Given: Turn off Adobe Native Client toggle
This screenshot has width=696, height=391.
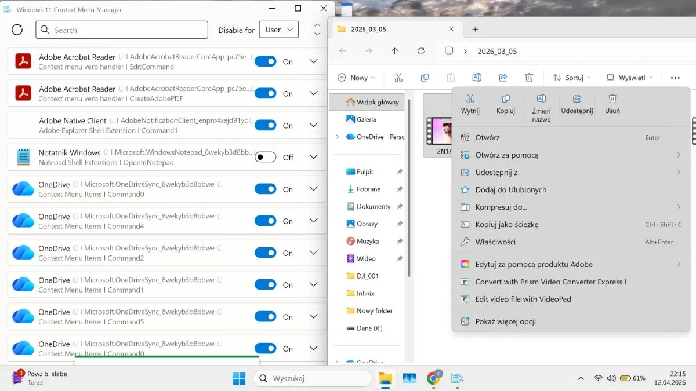Looking at the screenshot, I should point(266,125).
